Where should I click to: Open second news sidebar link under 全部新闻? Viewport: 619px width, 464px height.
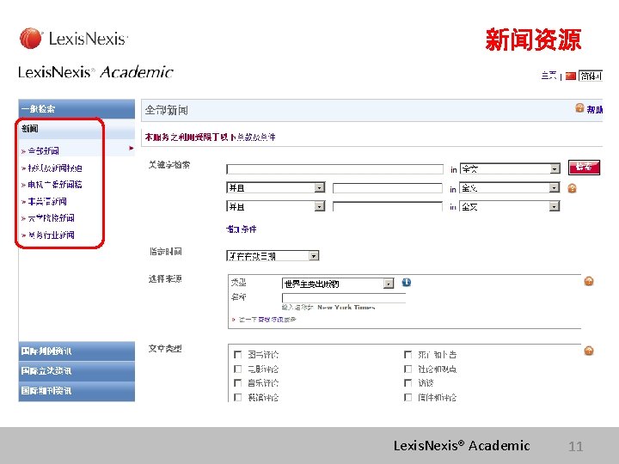click(55, 168)
